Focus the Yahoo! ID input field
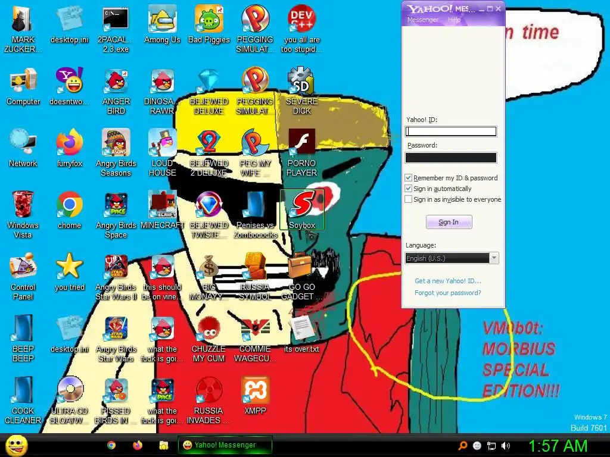610x457 pixels. (451, 132)
